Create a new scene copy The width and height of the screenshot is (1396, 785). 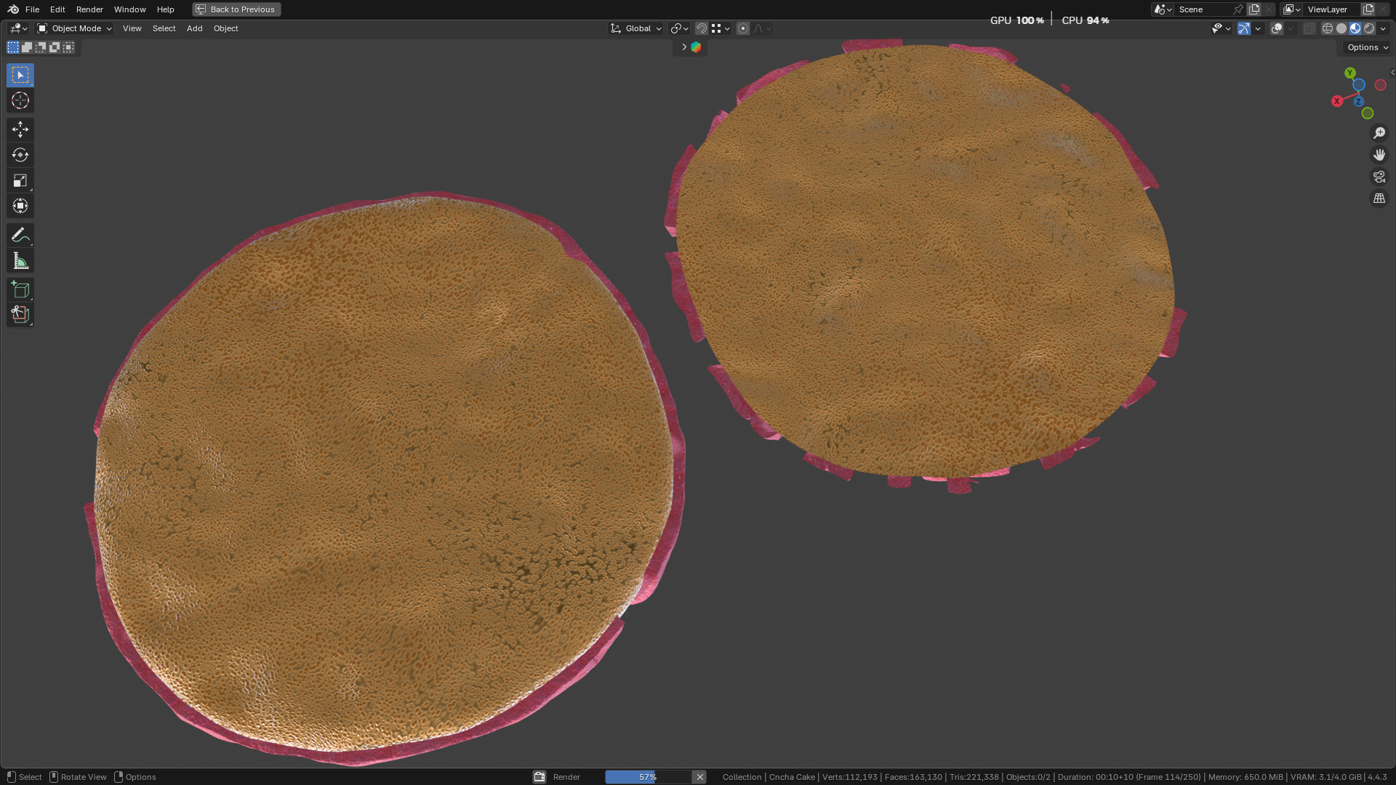point(1254,9)
